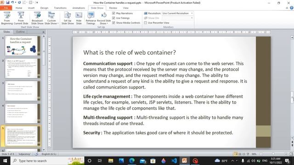Open Broadcast Slide Show

click(37, 18)
